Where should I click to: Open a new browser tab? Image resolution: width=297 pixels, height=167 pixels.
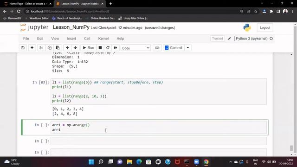pos(110,4)
